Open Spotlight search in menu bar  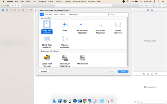159,1
